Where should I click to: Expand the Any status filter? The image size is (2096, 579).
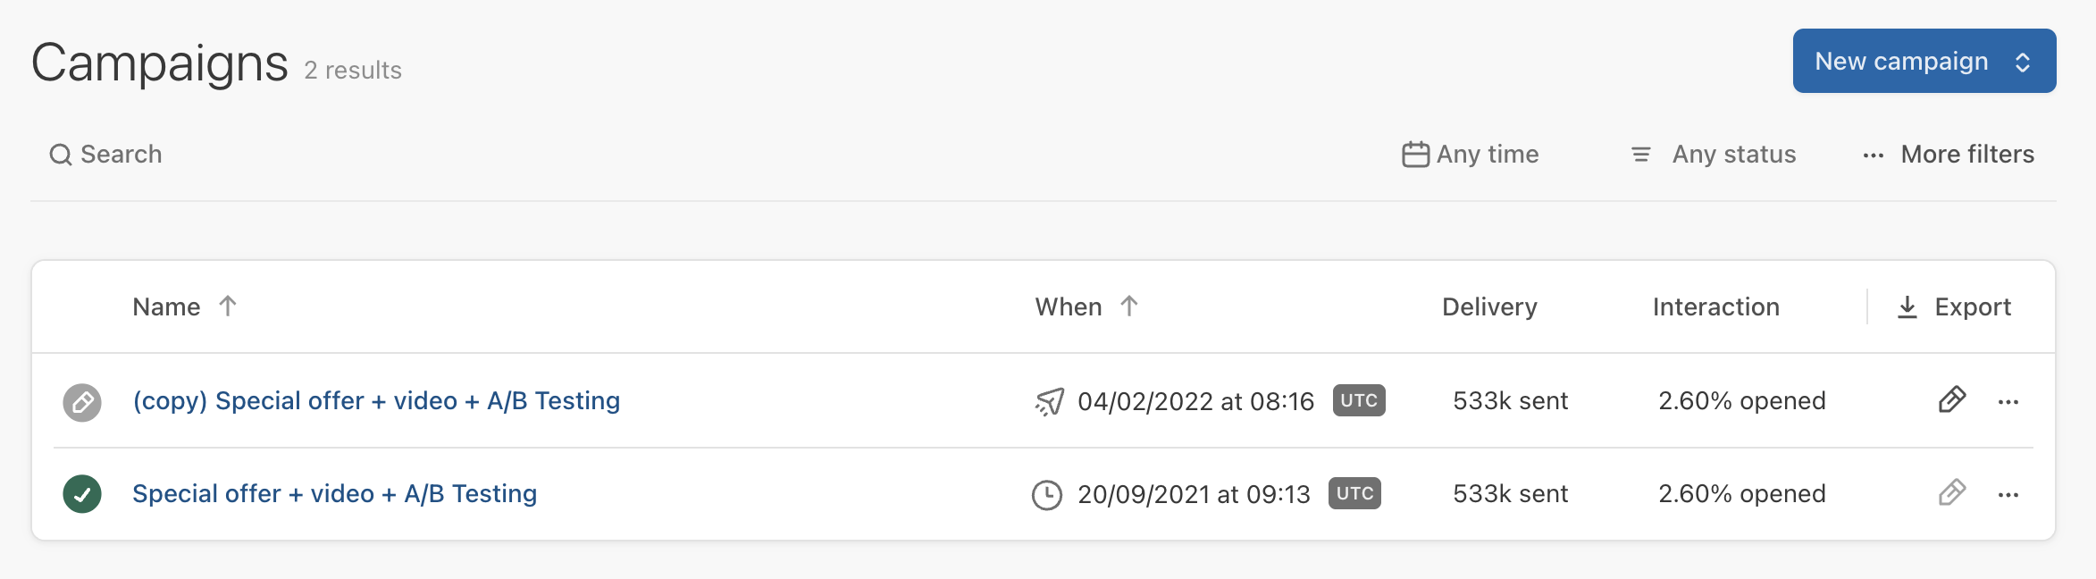[x=1714, y=155]
